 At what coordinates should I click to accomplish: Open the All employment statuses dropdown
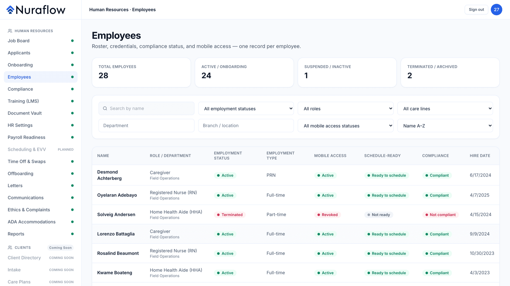coord(246,109)
